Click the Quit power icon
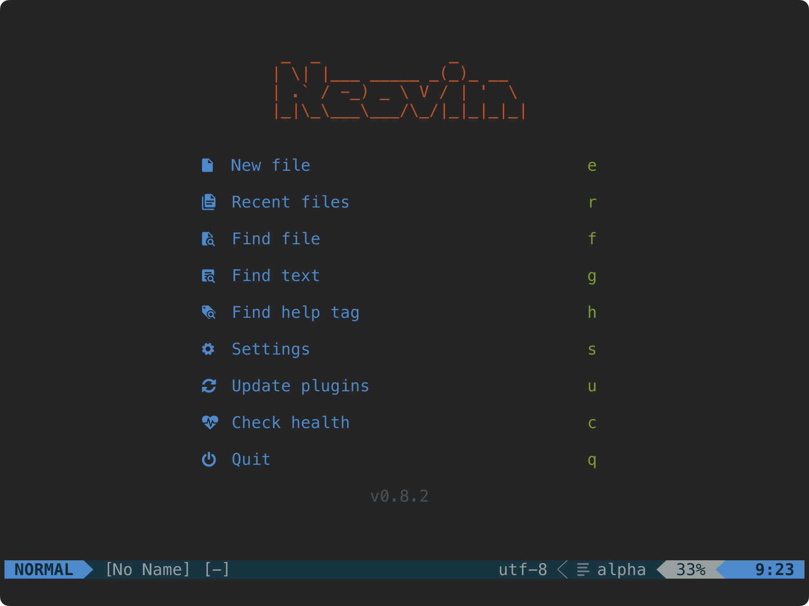Viewport: 809px width, 606px height. click(209, 459)
